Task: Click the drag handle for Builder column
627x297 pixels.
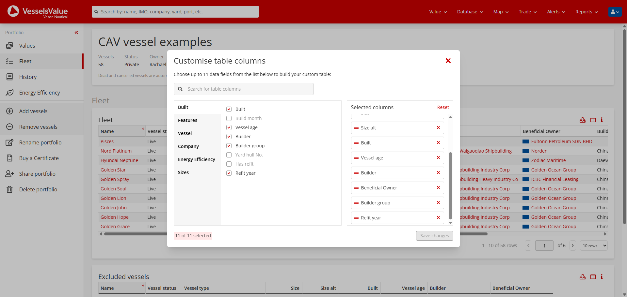Action: (x=356, y=173)
